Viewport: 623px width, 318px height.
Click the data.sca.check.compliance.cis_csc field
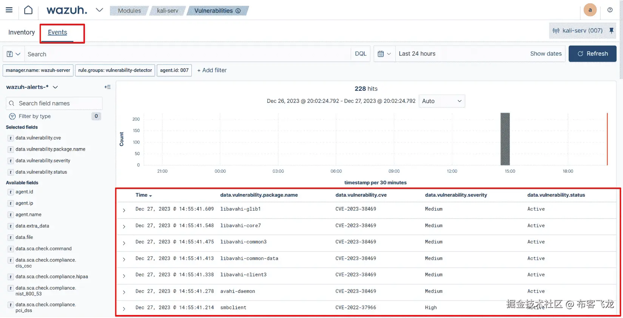point(45,263)
